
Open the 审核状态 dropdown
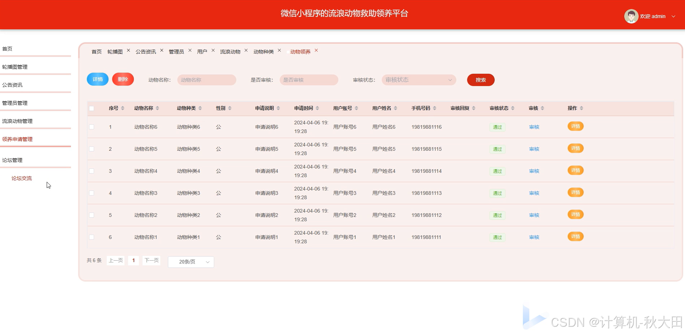pyautogui.click(x=418, y=80)
